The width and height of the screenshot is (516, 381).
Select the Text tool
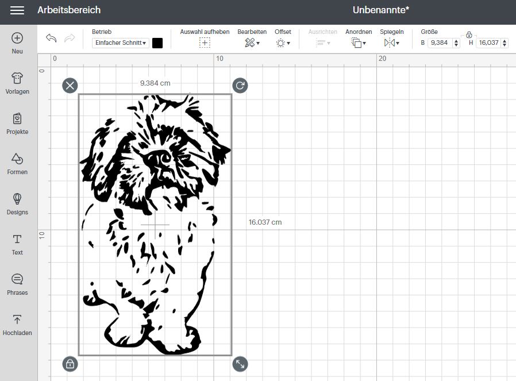pos(17,240)
